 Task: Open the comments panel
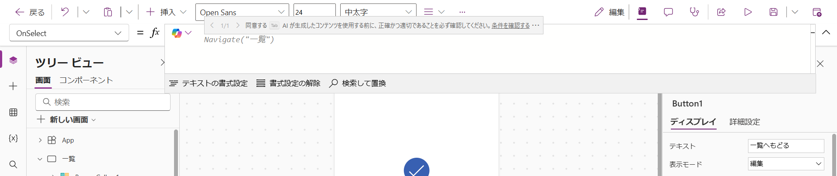click(x=668, y=12)
